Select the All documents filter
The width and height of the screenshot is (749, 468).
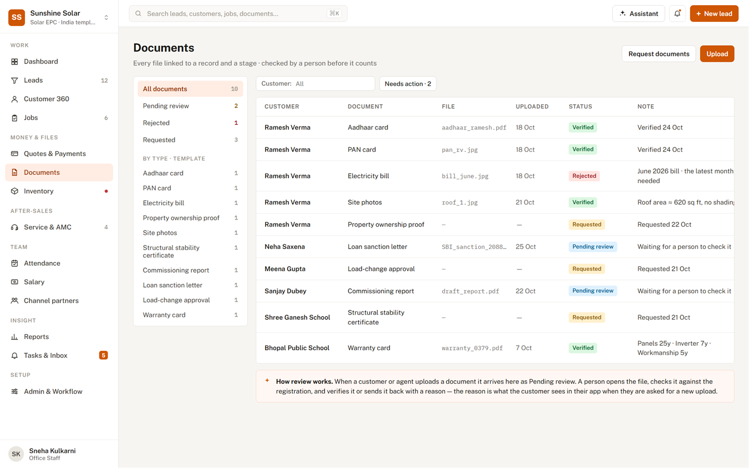(190, 89)
